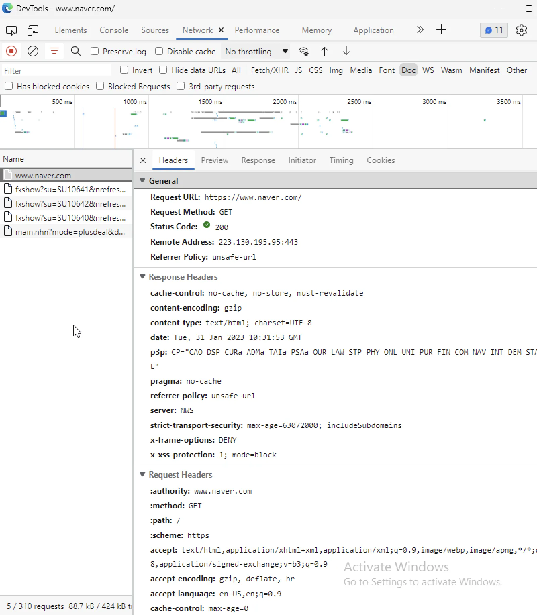Click the green status code indicator
Image resolution: width=537 pixels, height=615 pixels.
tap(207, 225)
